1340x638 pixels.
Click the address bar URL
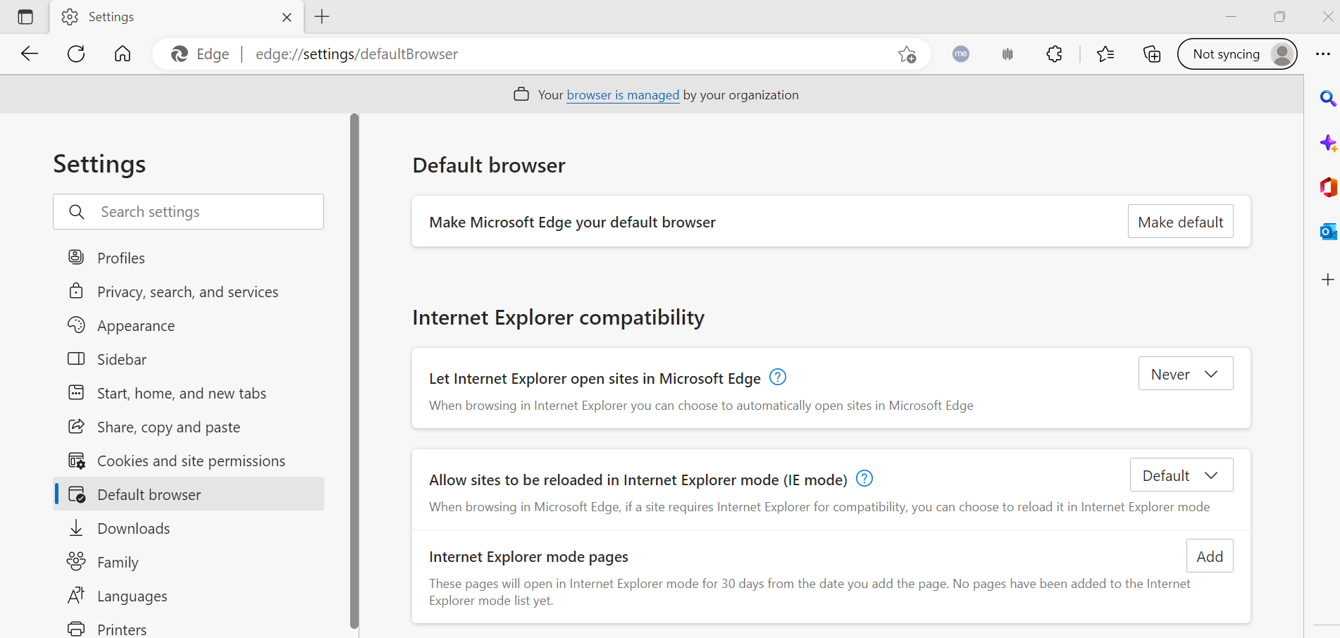point(356,54)
